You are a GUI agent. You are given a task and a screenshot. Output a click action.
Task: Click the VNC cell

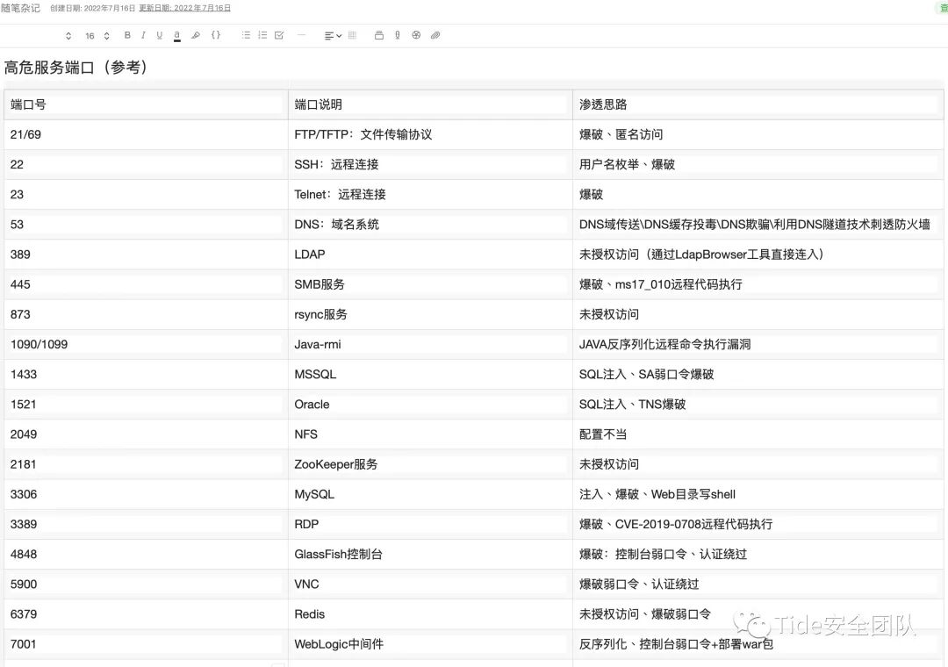(430, 585)
